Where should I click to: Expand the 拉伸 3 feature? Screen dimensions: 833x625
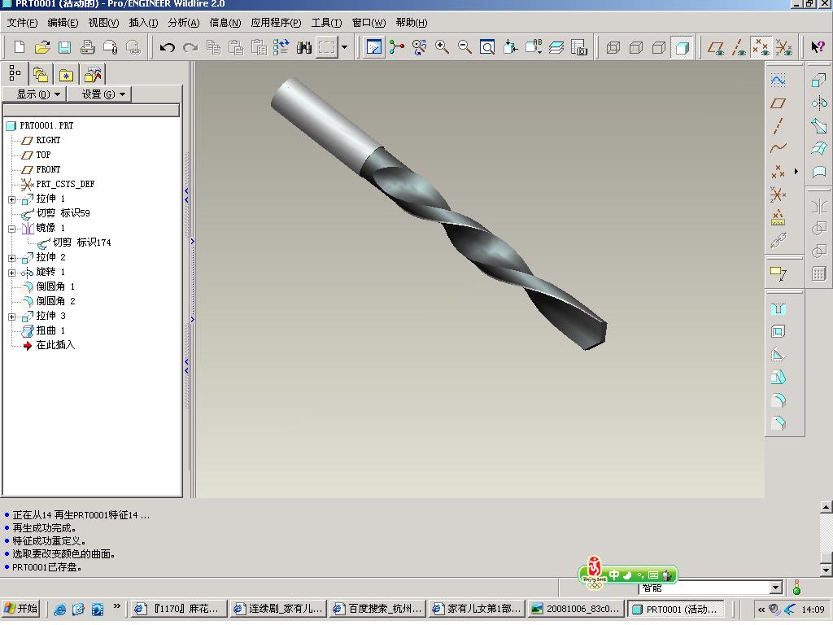(11, 317)
